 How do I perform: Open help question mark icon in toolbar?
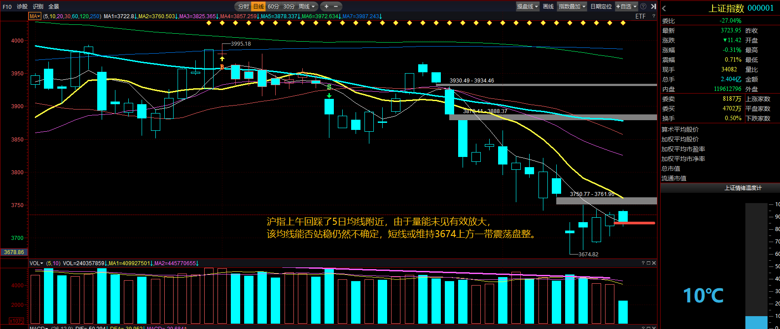(643, 6)
